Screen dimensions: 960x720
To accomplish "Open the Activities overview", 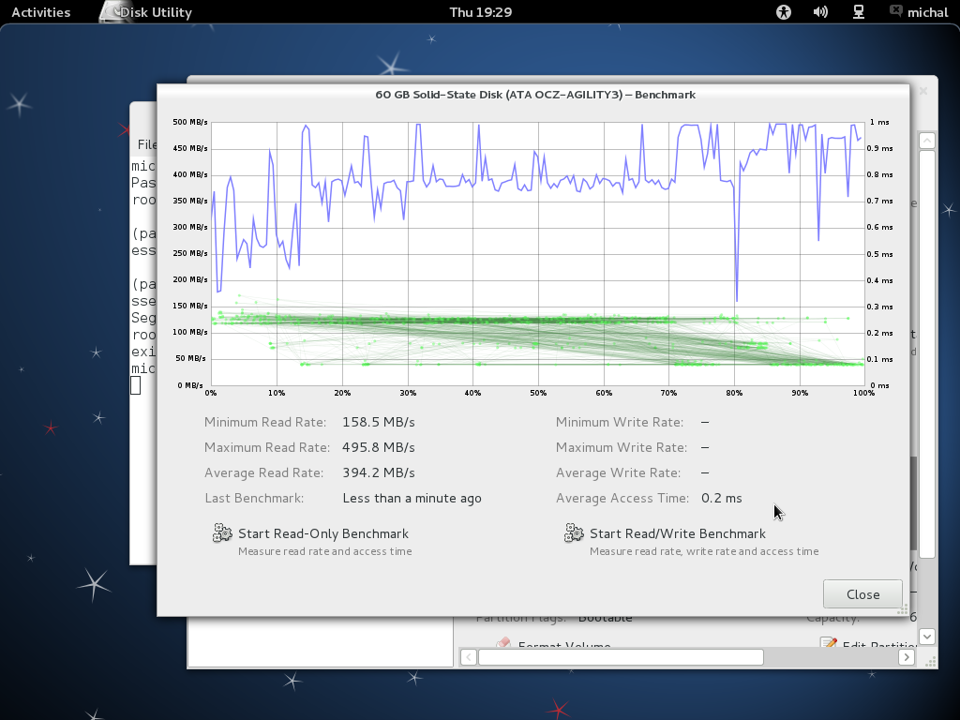I will [x=40, y=12].
